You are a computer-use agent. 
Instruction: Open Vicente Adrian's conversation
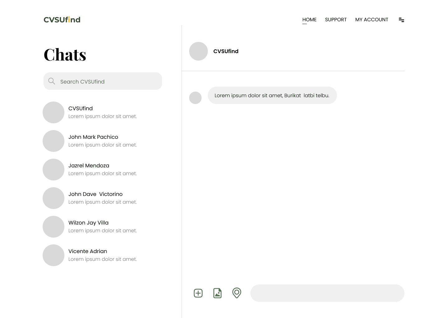[88, 251]
